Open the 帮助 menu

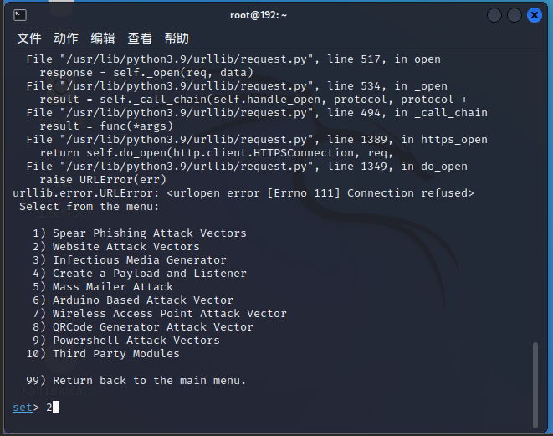pos(177,38)
